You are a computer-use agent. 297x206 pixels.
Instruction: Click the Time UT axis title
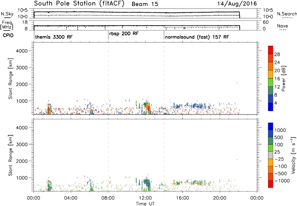click(145, 204)
